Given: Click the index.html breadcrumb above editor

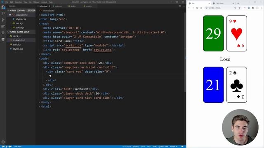Looking at the screenshot, I should (47, 11).
